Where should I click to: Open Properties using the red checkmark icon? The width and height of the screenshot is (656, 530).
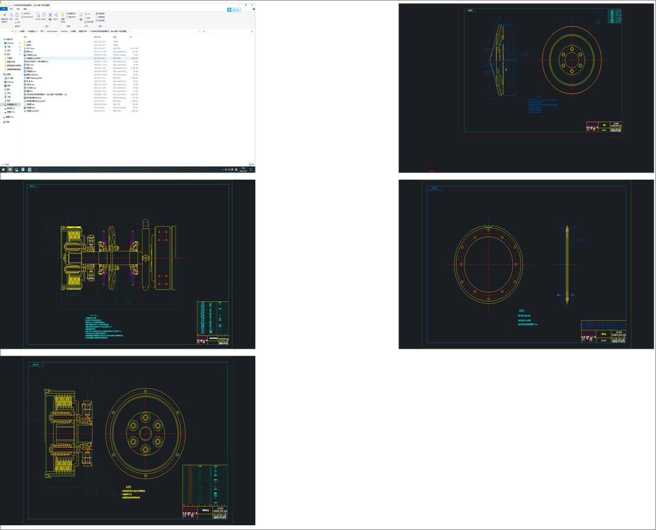click(82, 15)
